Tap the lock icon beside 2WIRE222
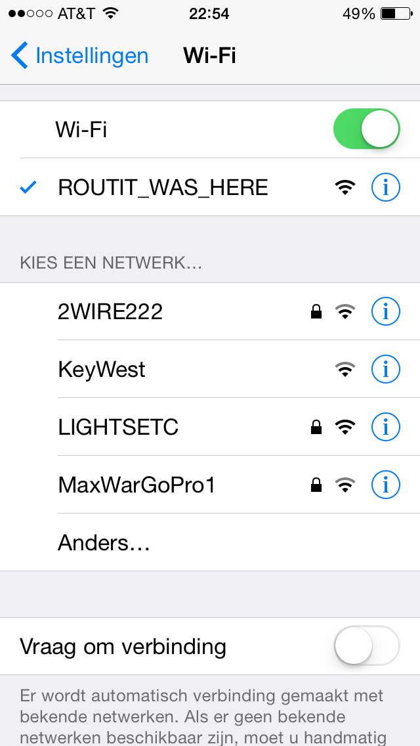Image resolution: width=420 pixels, height=746 pixels. tap(316, 312)
